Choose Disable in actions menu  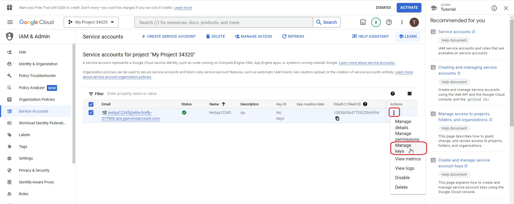coord(408,178)
